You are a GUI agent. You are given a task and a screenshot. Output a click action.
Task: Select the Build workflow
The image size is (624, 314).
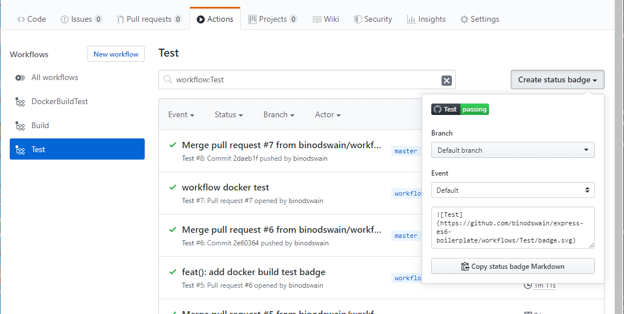tap(77, 125)
